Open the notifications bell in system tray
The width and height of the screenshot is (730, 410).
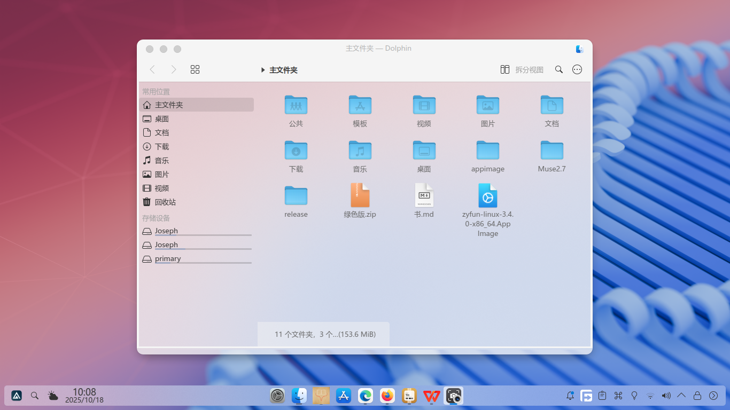pyautogui.click(x=570, y=396)
